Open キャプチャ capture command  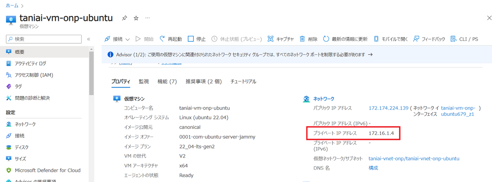tap(280, 39)
